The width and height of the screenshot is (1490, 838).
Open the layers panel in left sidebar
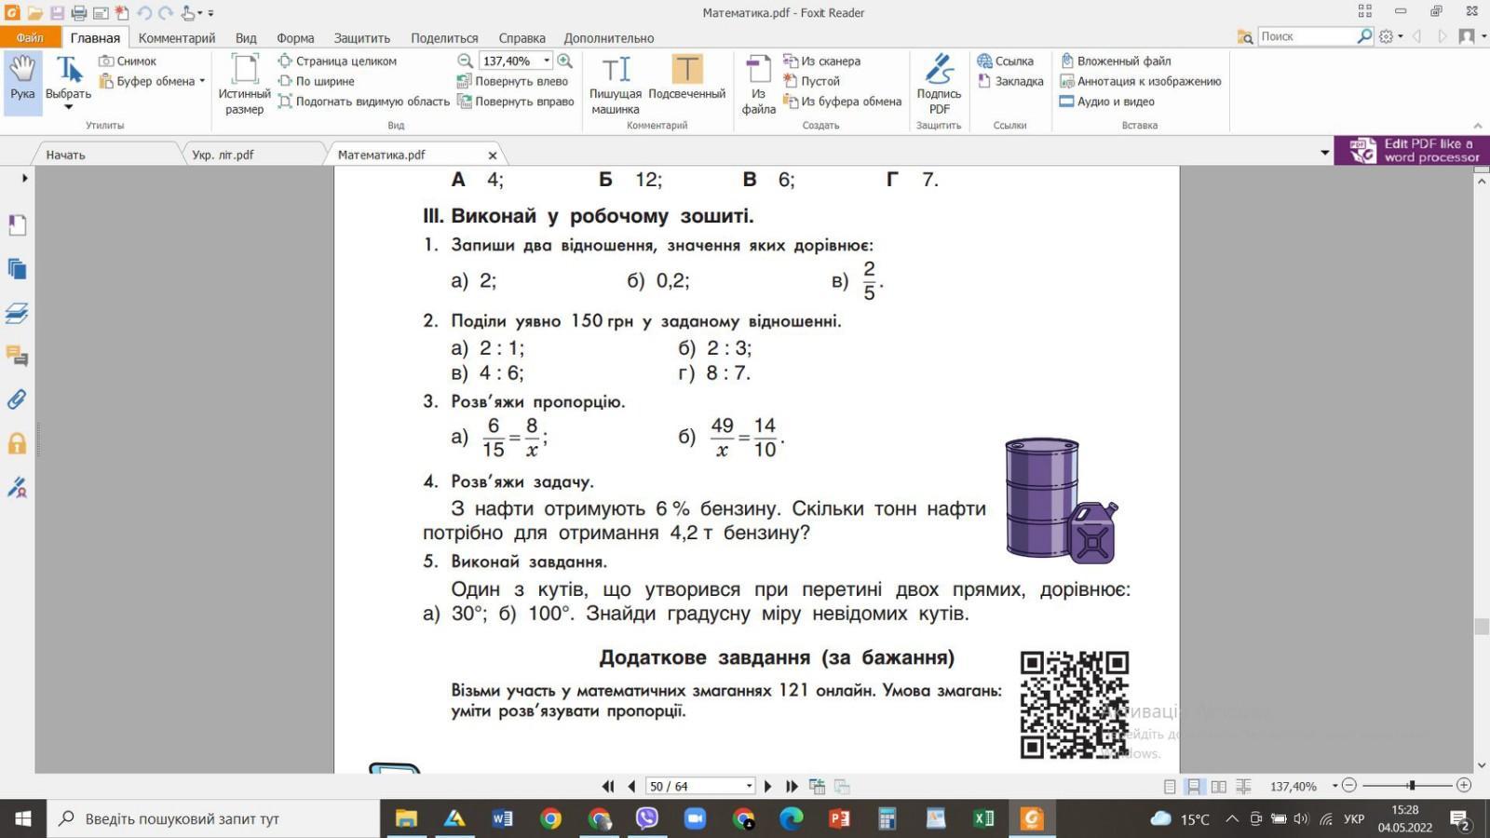click(17, 313)
